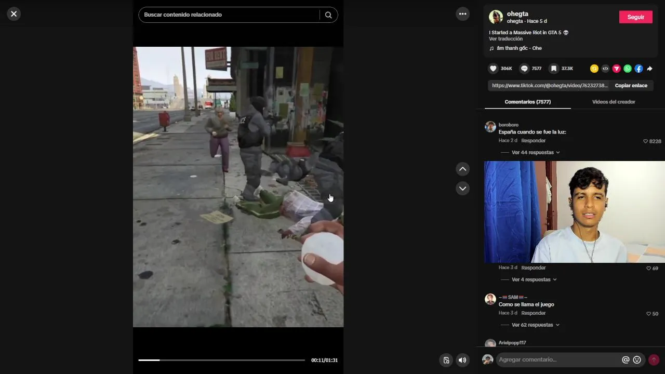Expand Ver 62 respuestas
The width and height of the screenshot is (665, 374).
coord(536,325)
